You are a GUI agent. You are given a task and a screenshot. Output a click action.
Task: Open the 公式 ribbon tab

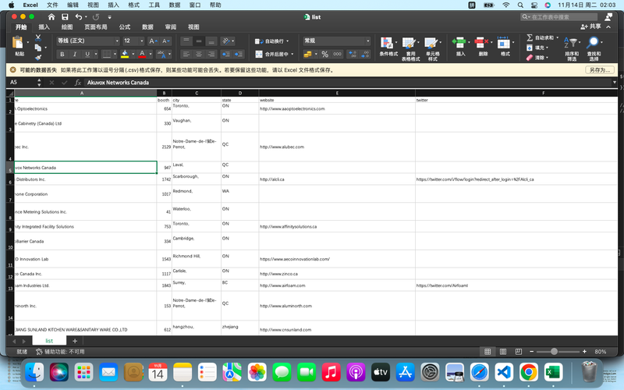[125, 27]
